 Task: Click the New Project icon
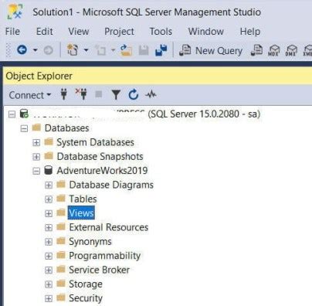coord(73,49)
